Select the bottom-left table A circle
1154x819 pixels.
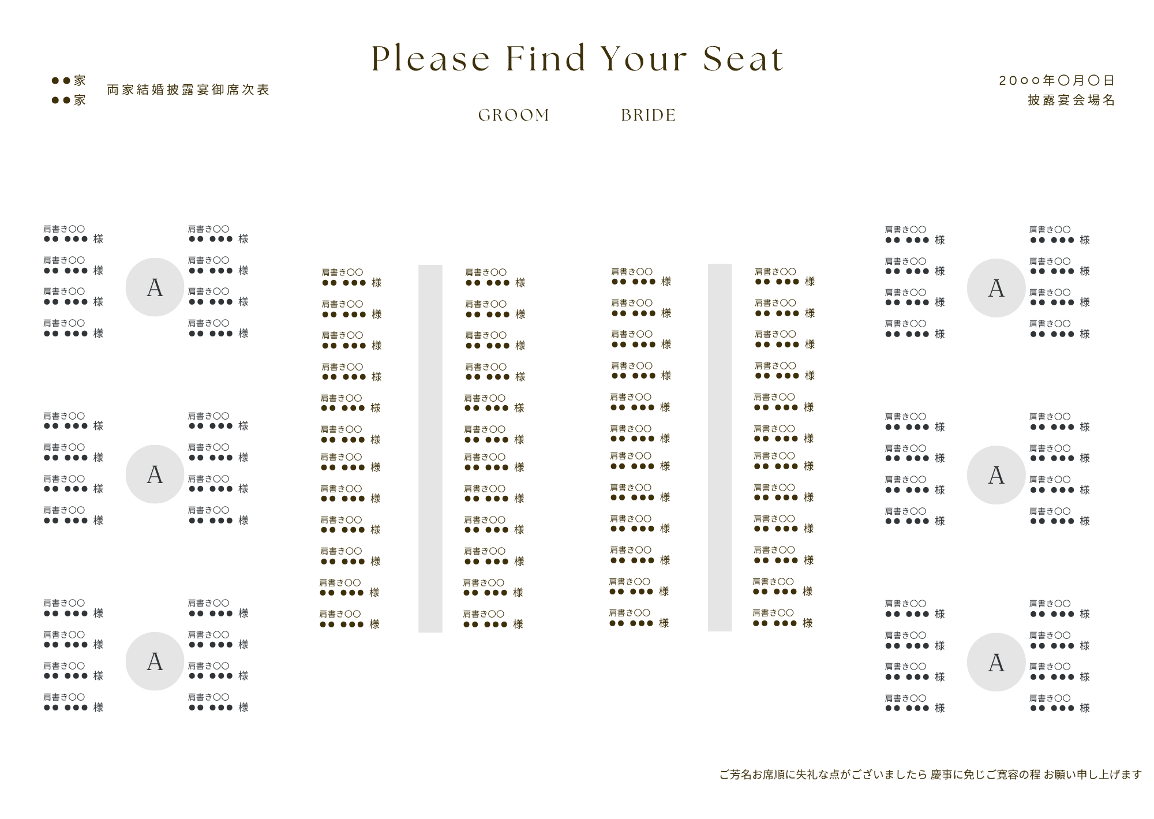[155, 661]
